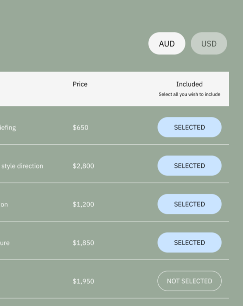
Task: Deselect the $2,800 style direction service
Action: 189,165
